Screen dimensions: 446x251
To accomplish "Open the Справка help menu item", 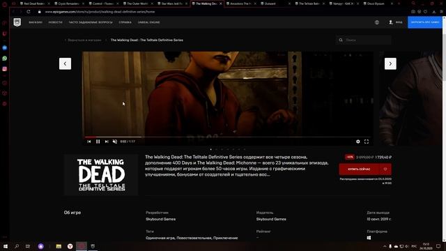I will [125, 22].
